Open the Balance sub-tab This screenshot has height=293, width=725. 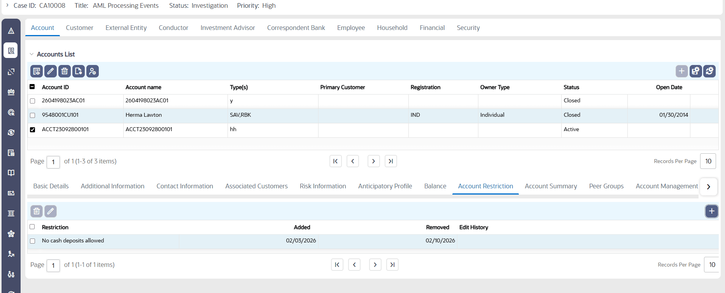point(435,186)
